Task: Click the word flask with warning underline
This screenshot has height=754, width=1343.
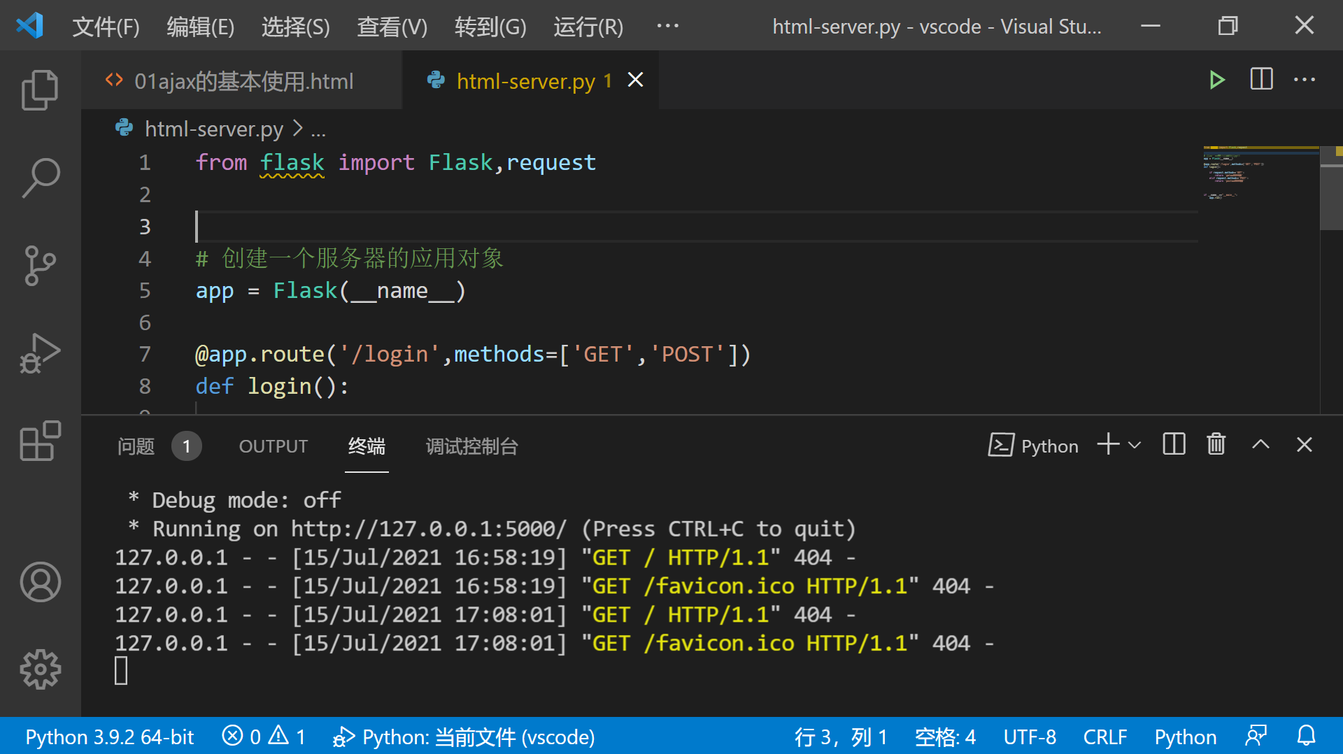Action: (292, 162)
